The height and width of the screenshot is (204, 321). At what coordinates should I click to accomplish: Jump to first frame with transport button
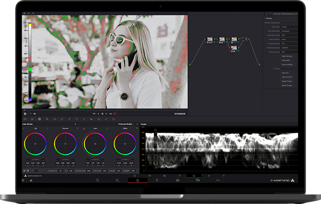click(x=94, y=114)
